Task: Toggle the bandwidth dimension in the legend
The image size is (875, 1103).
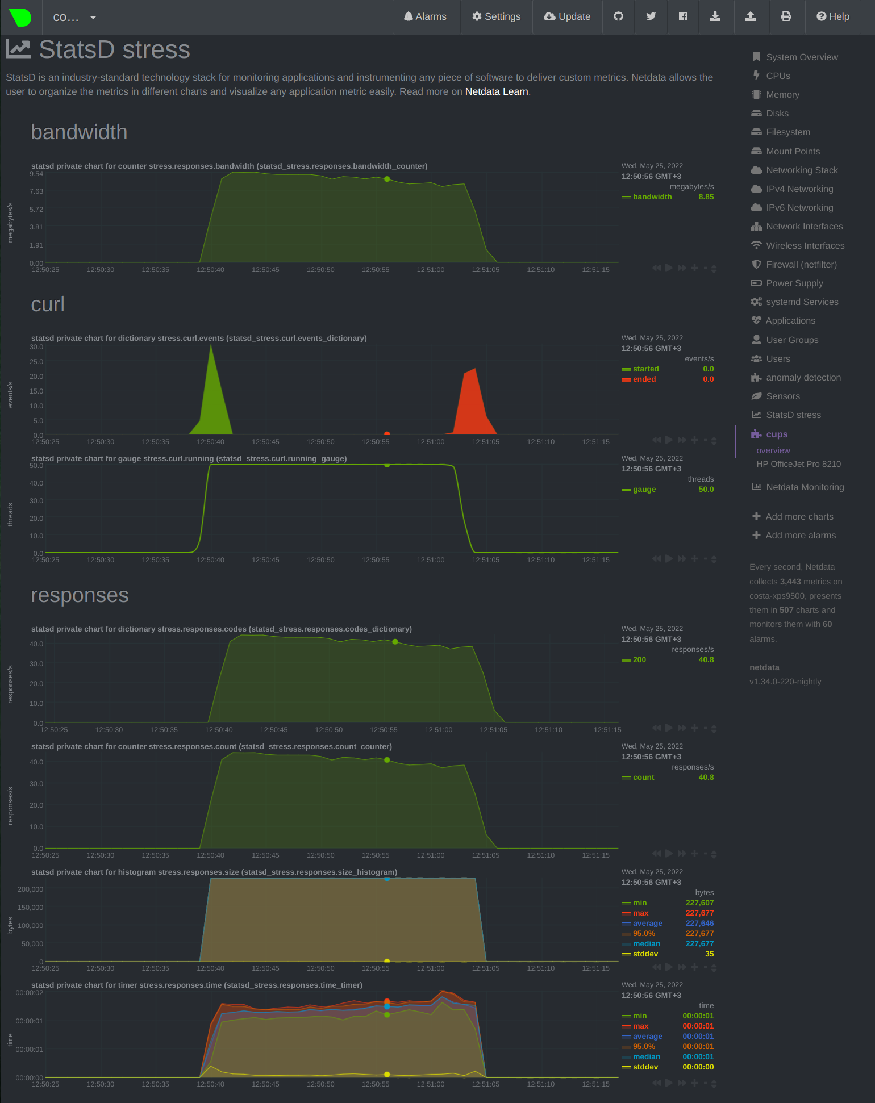Action: pos(652,197)
